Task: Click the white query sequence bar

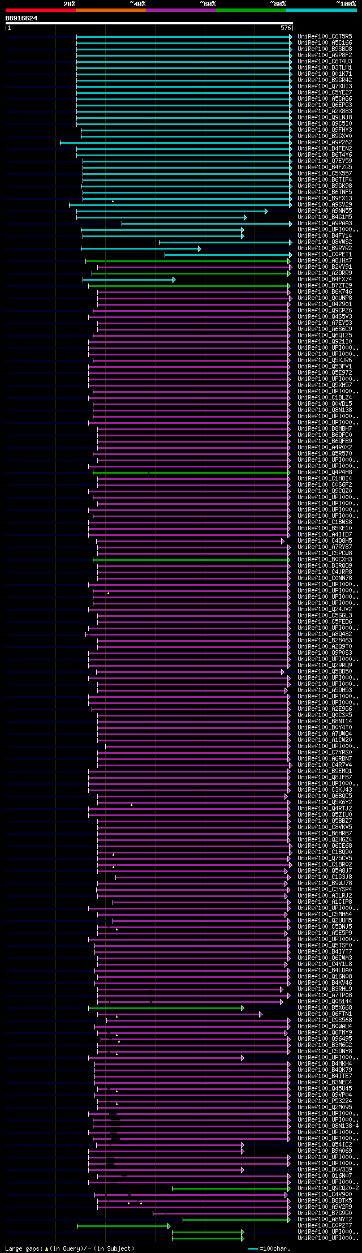Action: 149,23
